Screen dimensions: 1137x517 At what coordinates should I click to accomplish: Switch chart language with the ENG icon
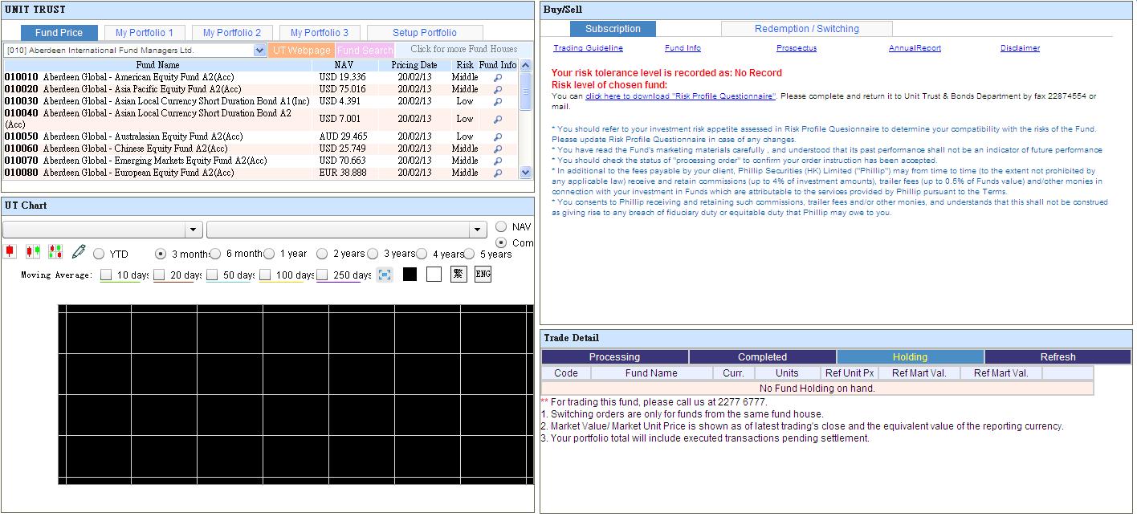click(x=483, y=275)
